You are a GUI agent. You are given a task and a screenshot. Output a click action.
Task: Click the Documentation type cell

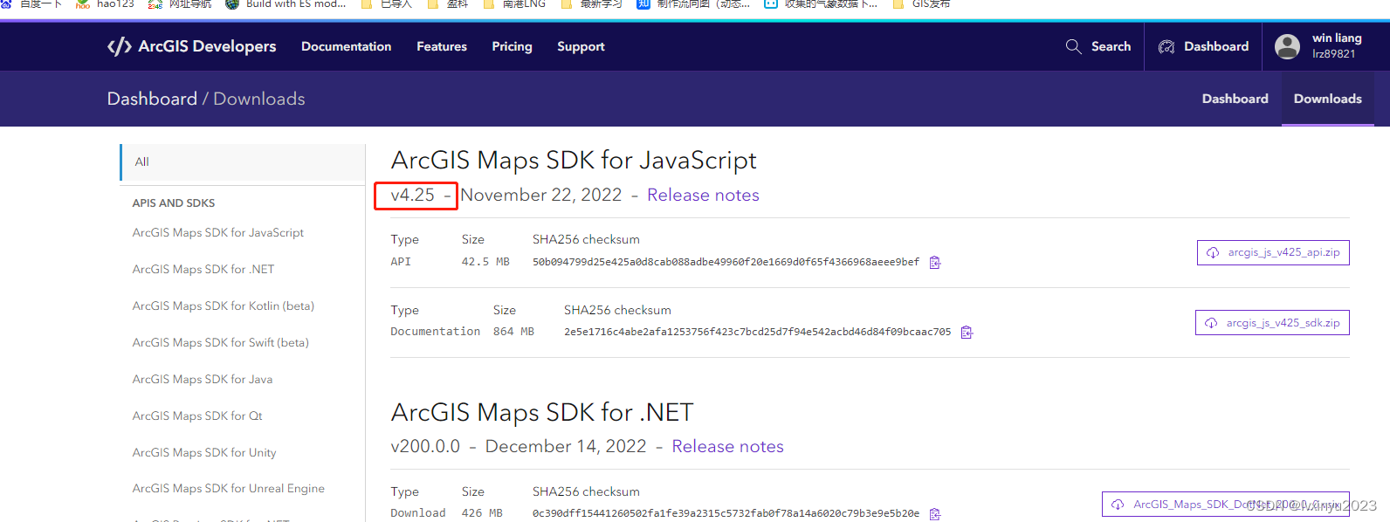(x=436, y=332)
